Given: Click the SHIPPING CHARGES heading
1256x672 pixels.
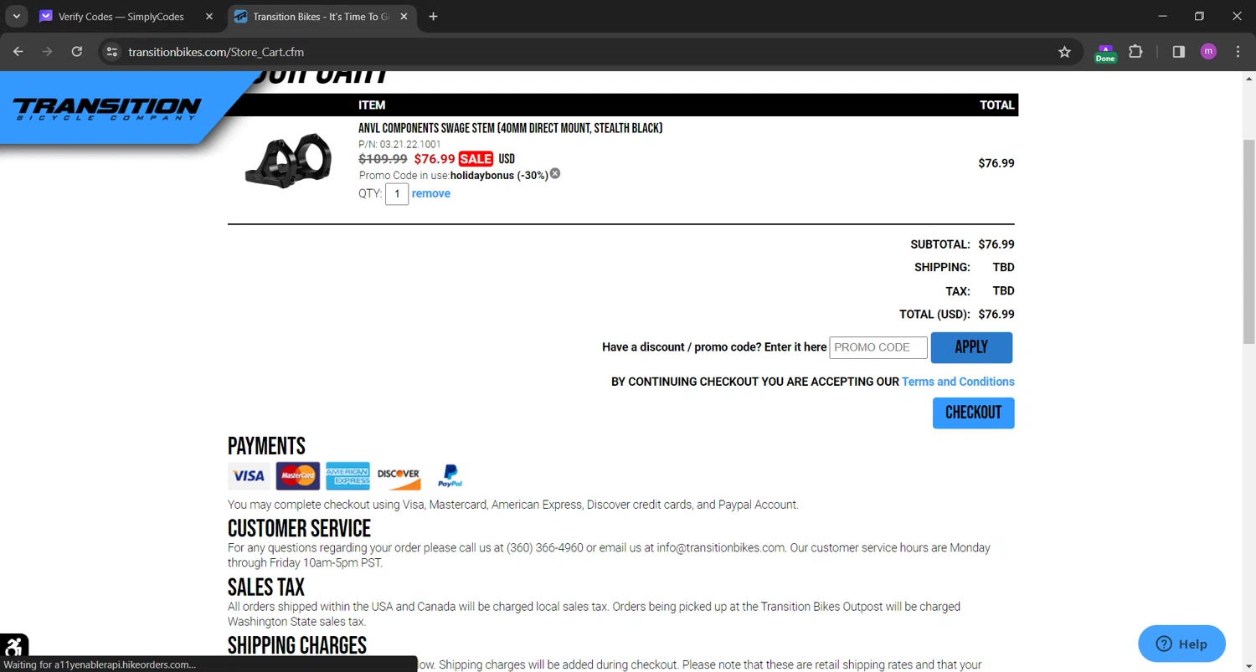Looking at the screenshot, I should [297, 645].
